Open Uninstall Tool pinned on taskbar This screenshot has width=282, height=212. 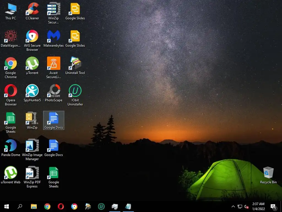[88, 206]
